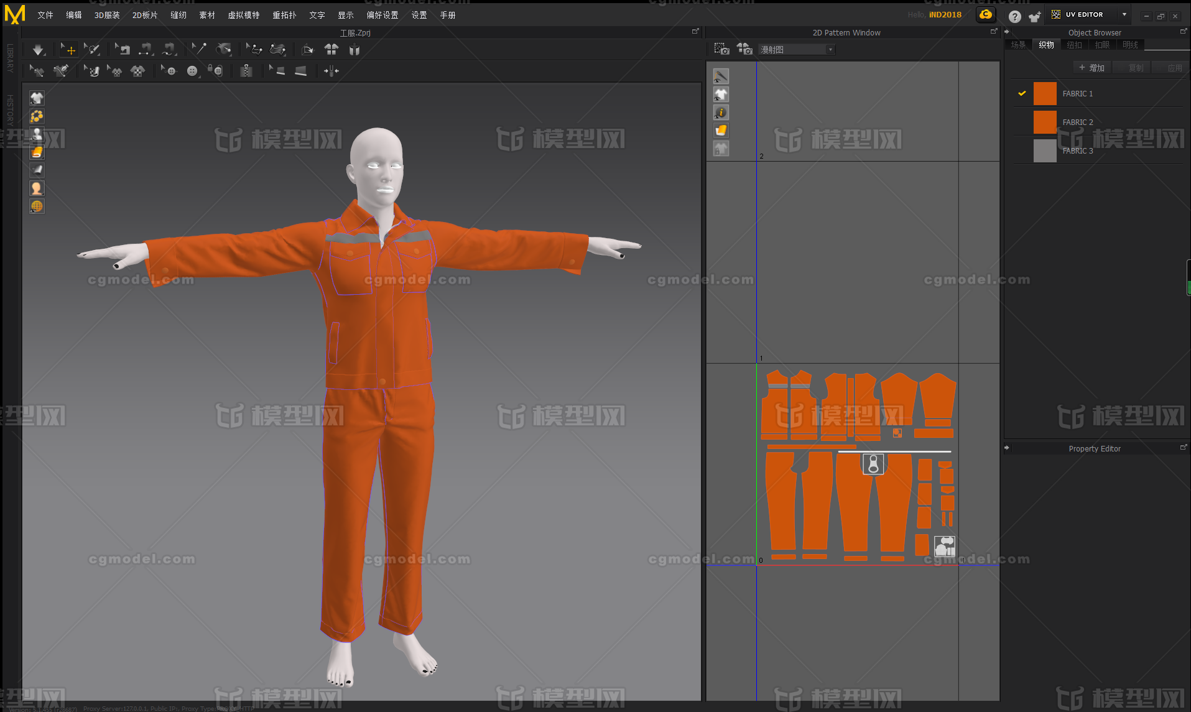
Task: Click the Simulate down-arrow tool
Action: 38,50
